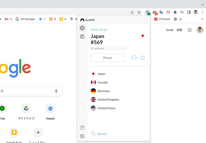Open the Google Maps bookmark
Viewport: 206px width, 143px height.
[x=73, y=19]
